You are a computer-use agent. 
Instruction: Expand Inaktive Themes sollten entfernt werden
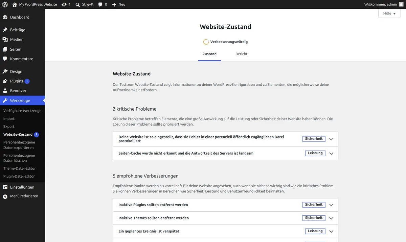(225, 218)
